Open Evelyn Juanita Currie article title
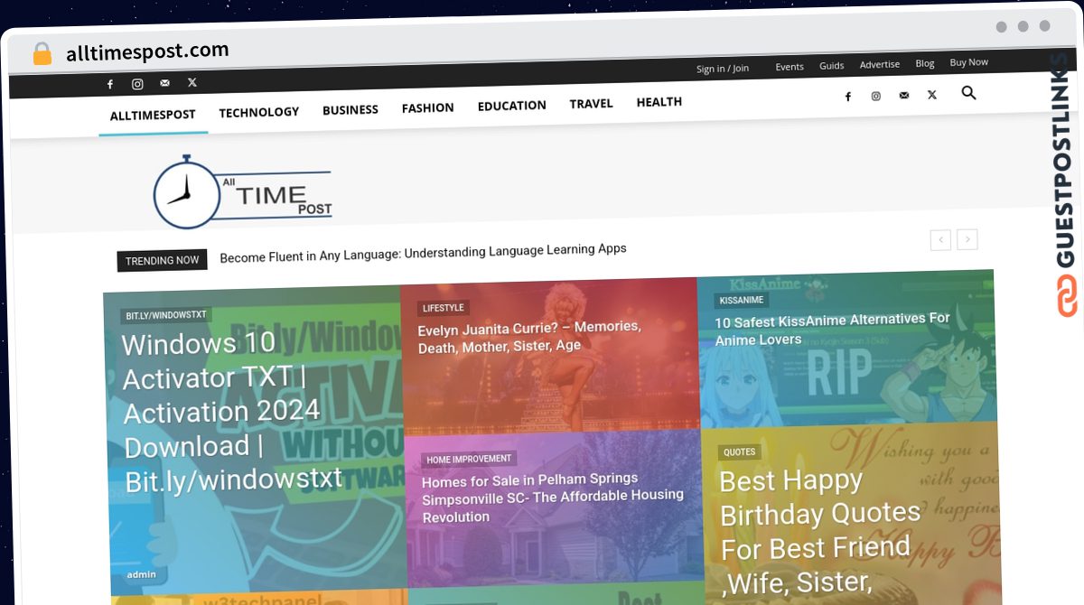The width and height of the screenshot is (1084, 605). (530, 337)
